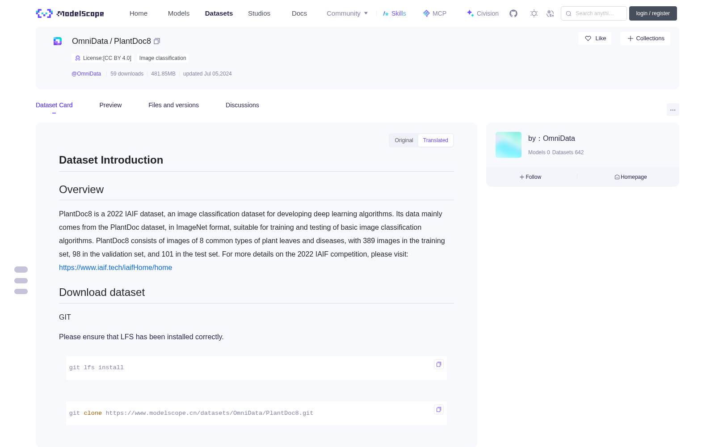Visit the OmniData Homepage
This screenshot has width=715, height=447.
(x=631, y=177)
